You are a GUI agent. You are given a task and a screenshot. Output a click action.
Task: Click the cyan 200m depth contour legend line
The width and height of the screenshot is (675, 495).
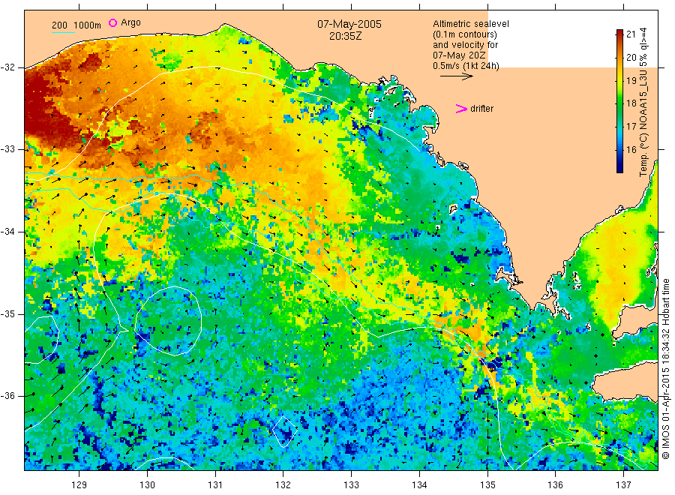click(x=63, y=32)
